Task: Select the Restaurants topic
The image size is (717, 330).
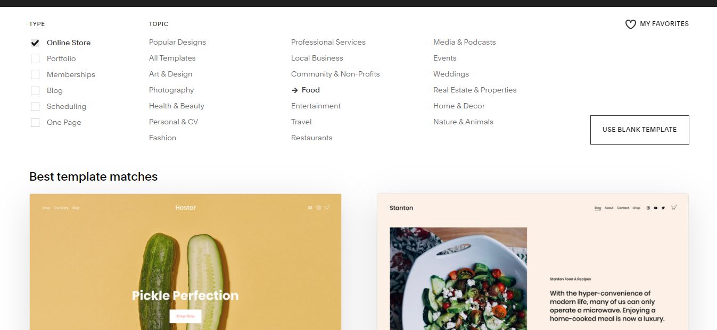Action: [x=311, y=138]
